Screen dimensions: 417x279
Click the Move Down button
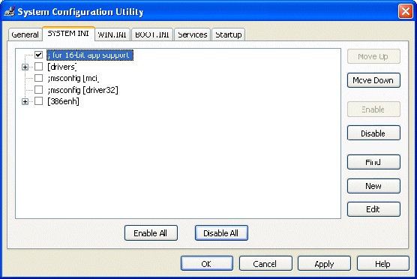(x=373, y=80)
